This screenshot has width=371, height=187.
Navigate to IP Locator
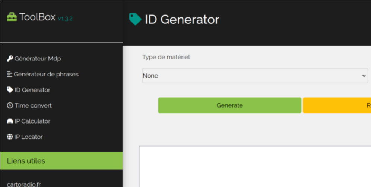29,137
